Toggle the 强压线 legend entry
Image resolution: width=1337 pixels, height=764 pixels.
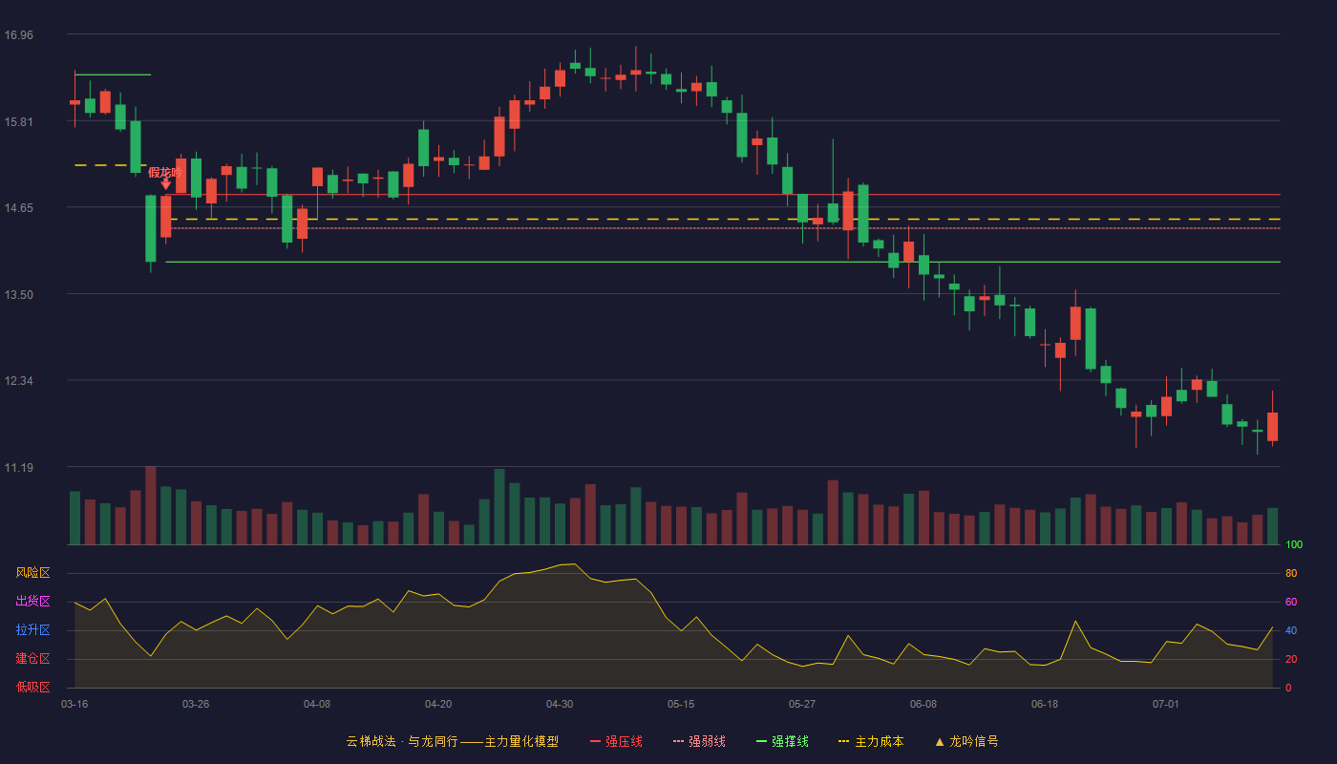616,741
